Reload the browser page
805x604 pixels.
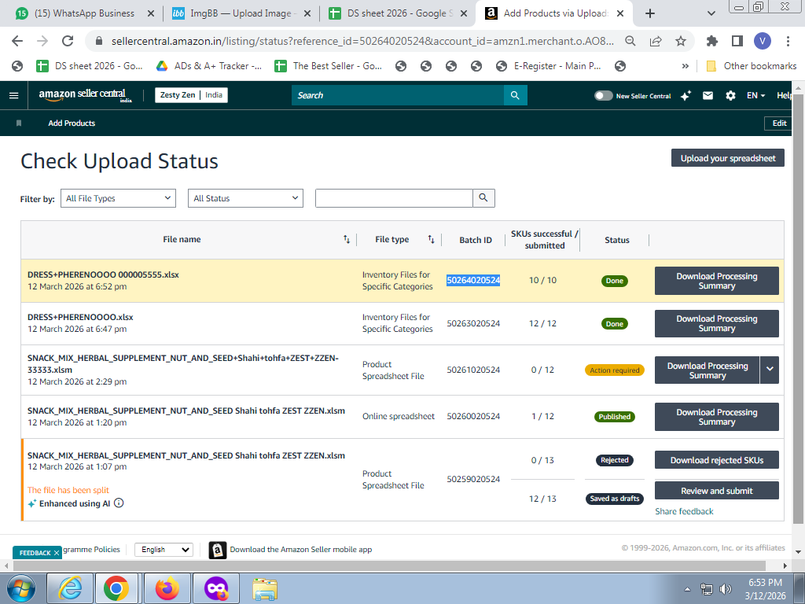68,41
